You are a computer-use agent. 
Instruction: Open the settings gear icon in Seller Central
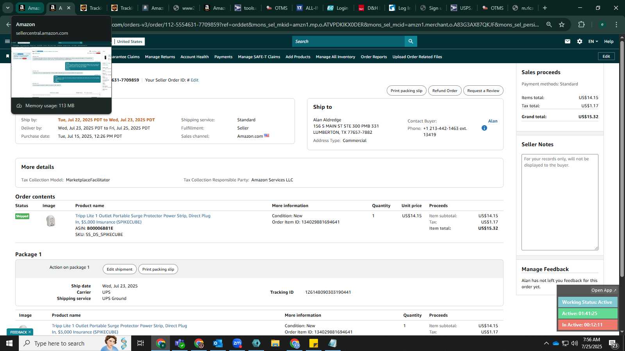coord(580,41)
